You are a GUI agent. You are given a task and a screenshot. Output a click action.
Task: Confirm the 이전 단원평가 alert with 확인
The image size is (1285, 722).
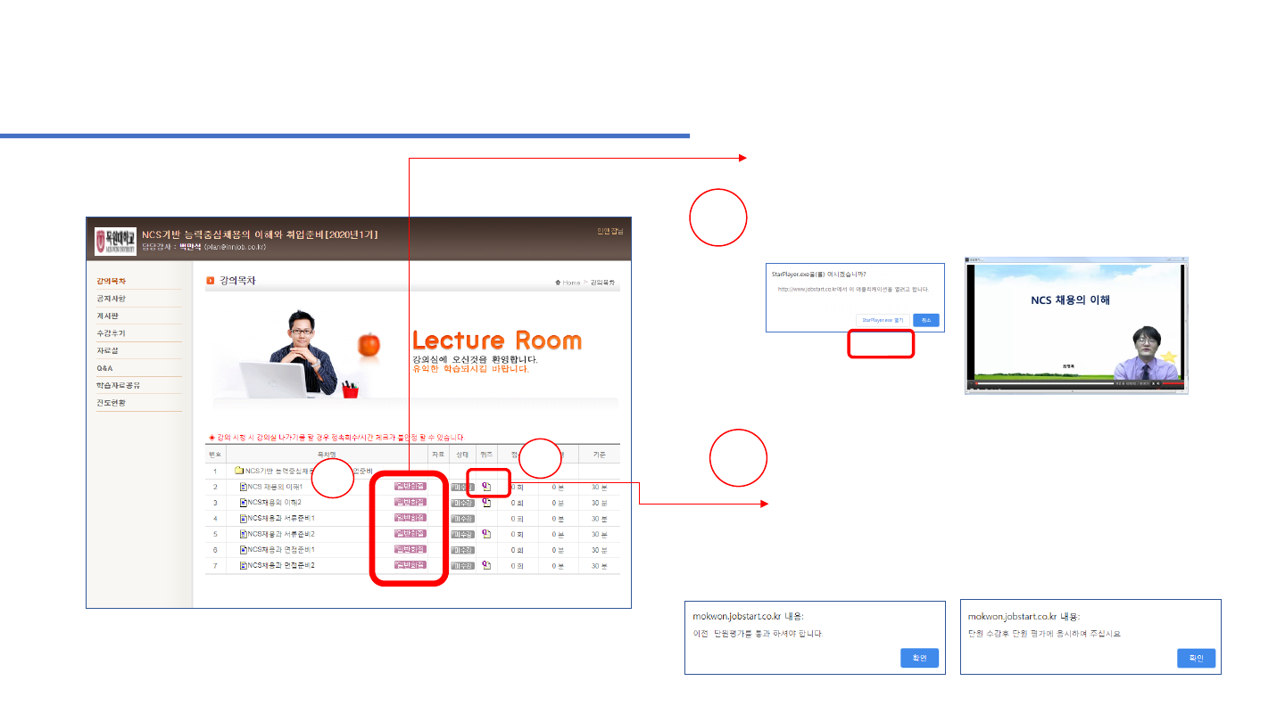[x=919, y=658]
